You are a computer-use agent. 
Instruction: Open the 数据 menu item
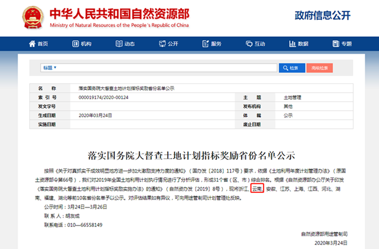(303, 44)
